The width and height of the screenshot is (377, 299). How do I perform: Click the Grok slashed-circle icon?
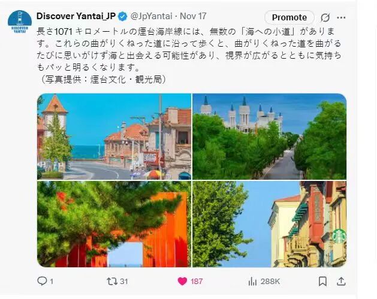pos(325,17)
